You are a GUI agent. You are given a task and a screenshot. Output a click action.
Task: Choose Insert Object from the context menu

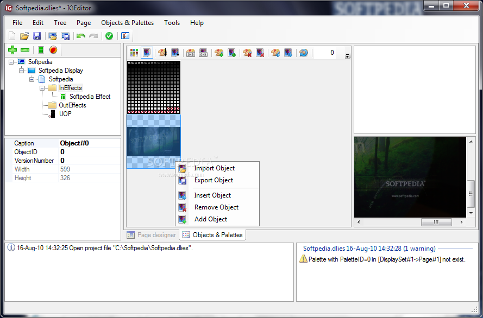217,195
